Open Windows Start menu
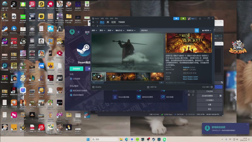This screenshot has width=252, height=142. click(x=88, y=139)
